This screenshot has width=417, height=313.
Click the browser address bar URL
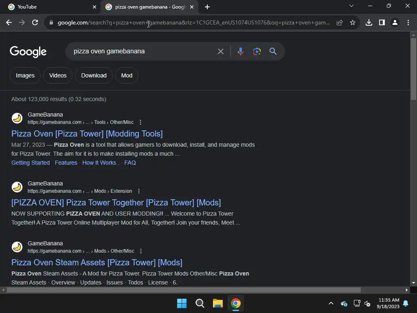[193, 23]
